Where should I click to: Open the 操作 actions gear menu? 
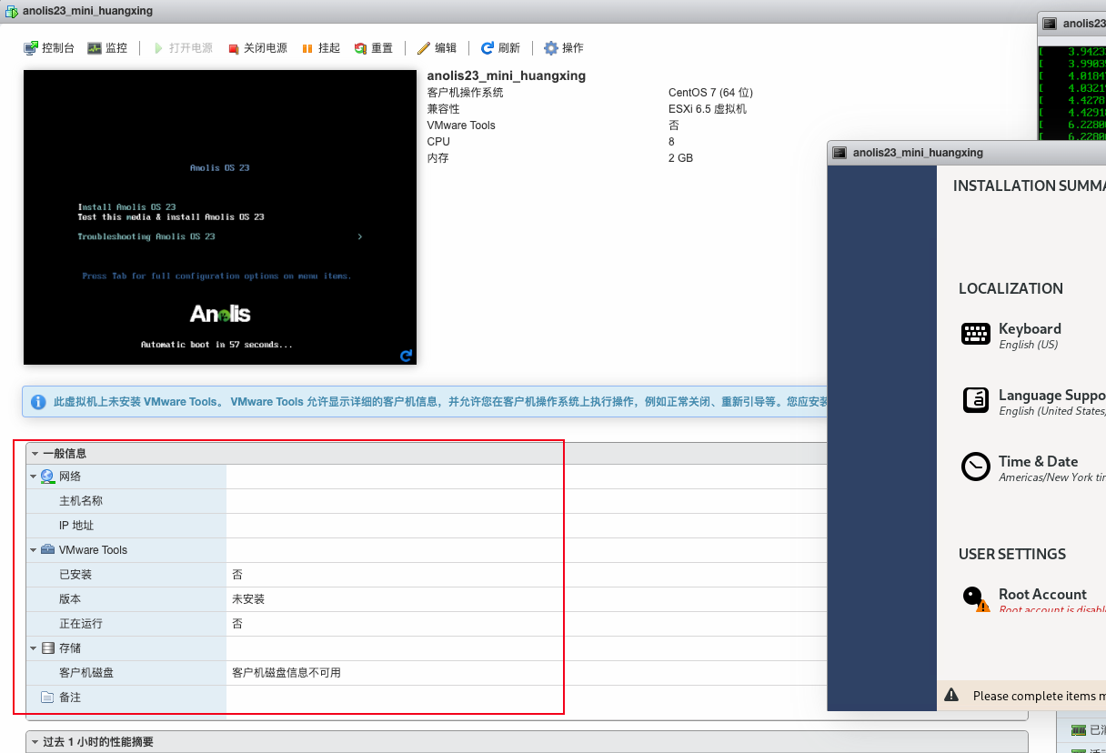(x=563, y=48)
